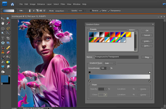Select the Magic Wand tool
Image resolution: width=166 pixels, height=109 pixels.
[3, 33]
